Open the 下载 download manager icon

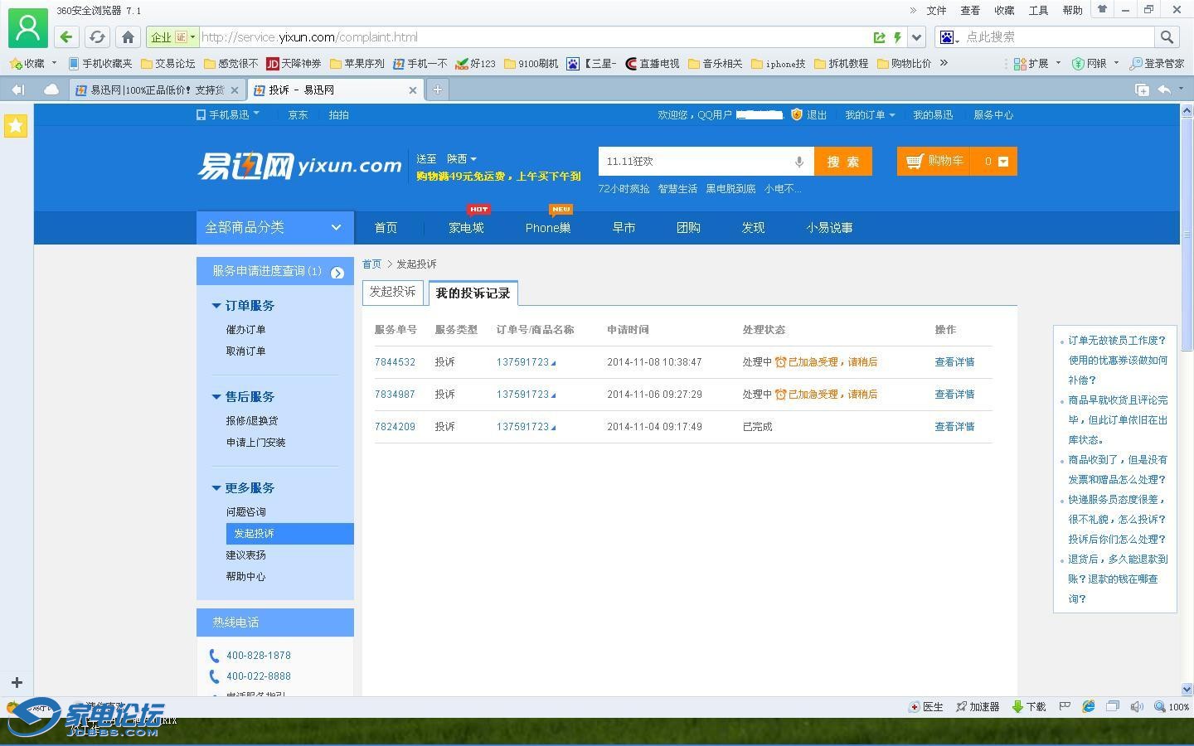pyautogui.click(x=1029, y=706)
